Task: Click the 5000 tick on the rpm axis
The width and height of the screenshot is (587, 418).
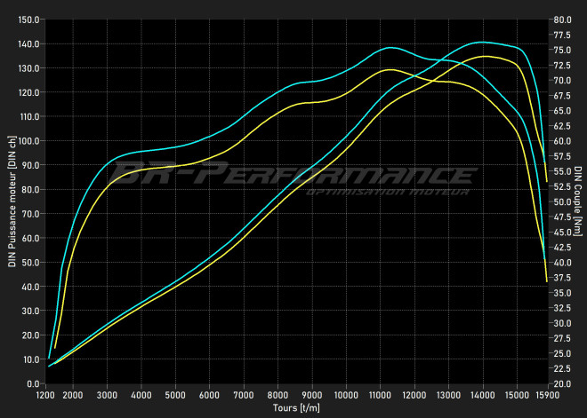Action: click(175, 395)
